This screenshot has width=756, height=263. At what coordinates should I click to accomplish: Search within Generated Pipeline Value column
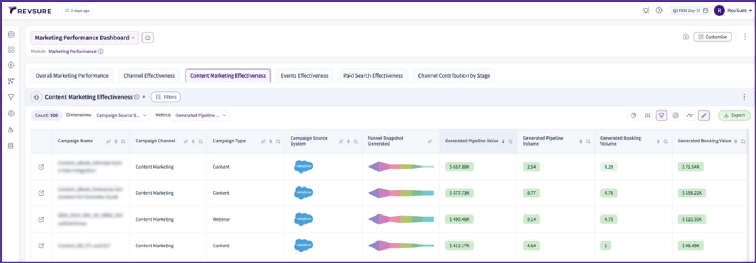click(511, 141)
